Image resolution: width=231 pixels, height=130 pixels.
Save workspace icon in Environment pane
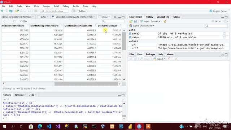click(135, 21)
